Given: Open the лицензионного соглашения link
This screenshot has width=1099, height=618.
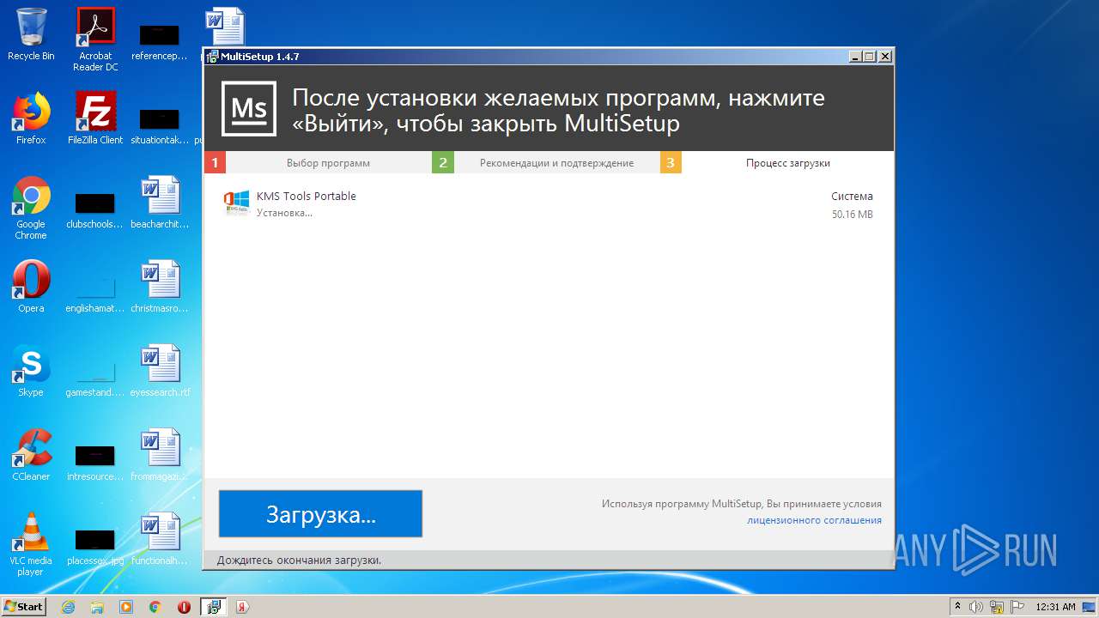Looking at the screenshot, I should point(814,520).
